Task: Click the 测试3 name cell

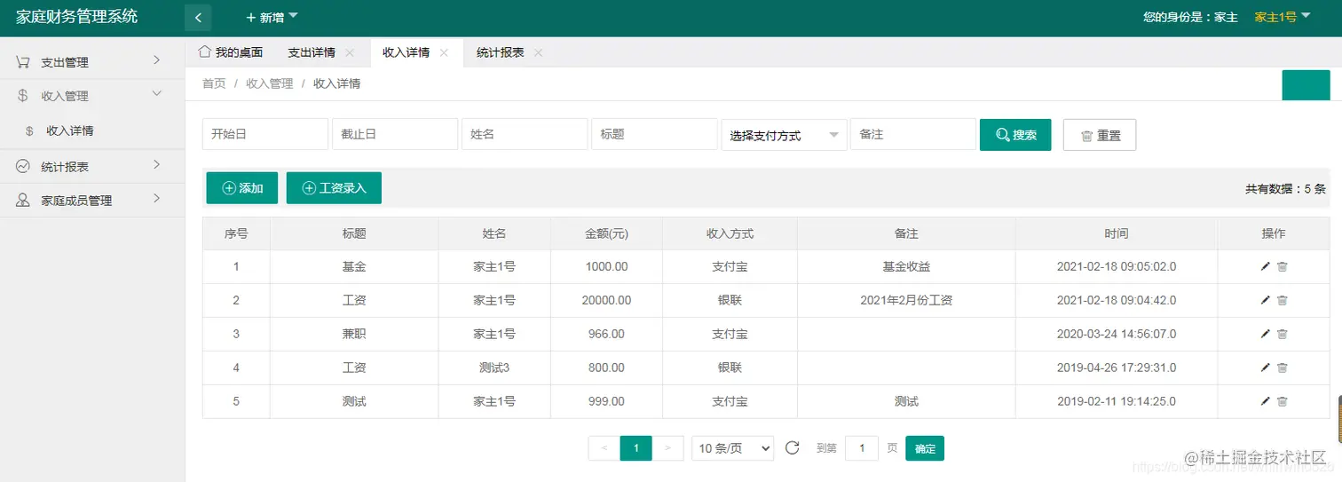Action: pos(494,367)
